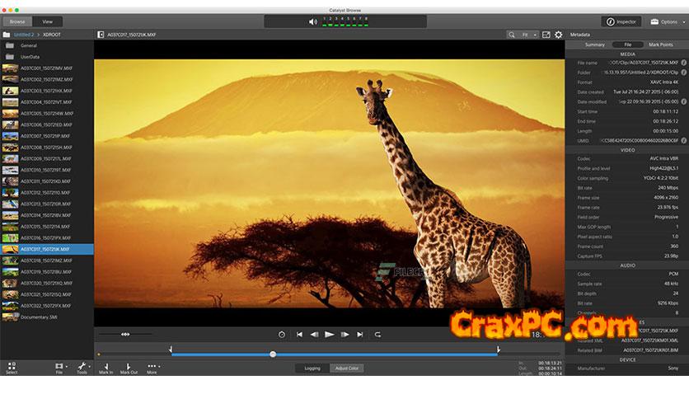This screenshot has height=399, width=689.
Task: Click the full-screen preview icon
Action: [546, 35]
